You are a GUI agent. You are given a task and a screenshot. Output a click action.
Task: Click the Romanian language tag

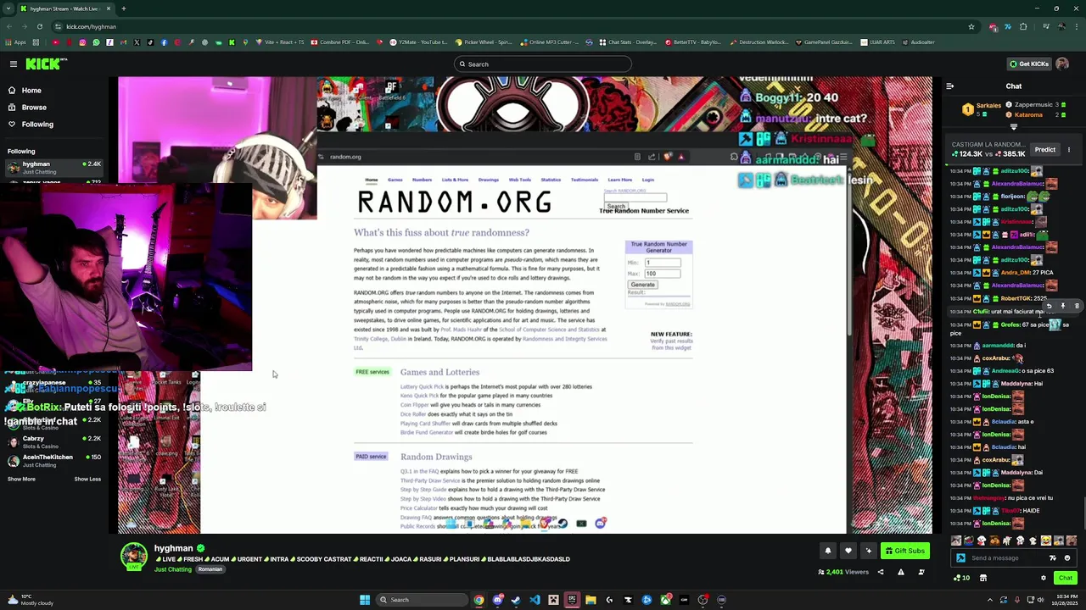210,569
